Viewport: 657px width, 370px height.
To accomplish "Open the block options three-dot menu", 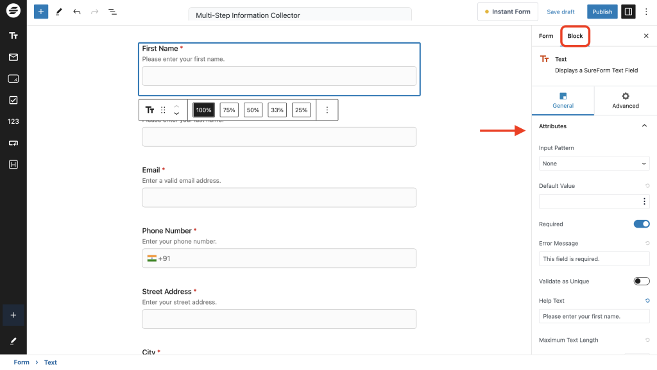I will pyautogui.click(x=646, y=12).
